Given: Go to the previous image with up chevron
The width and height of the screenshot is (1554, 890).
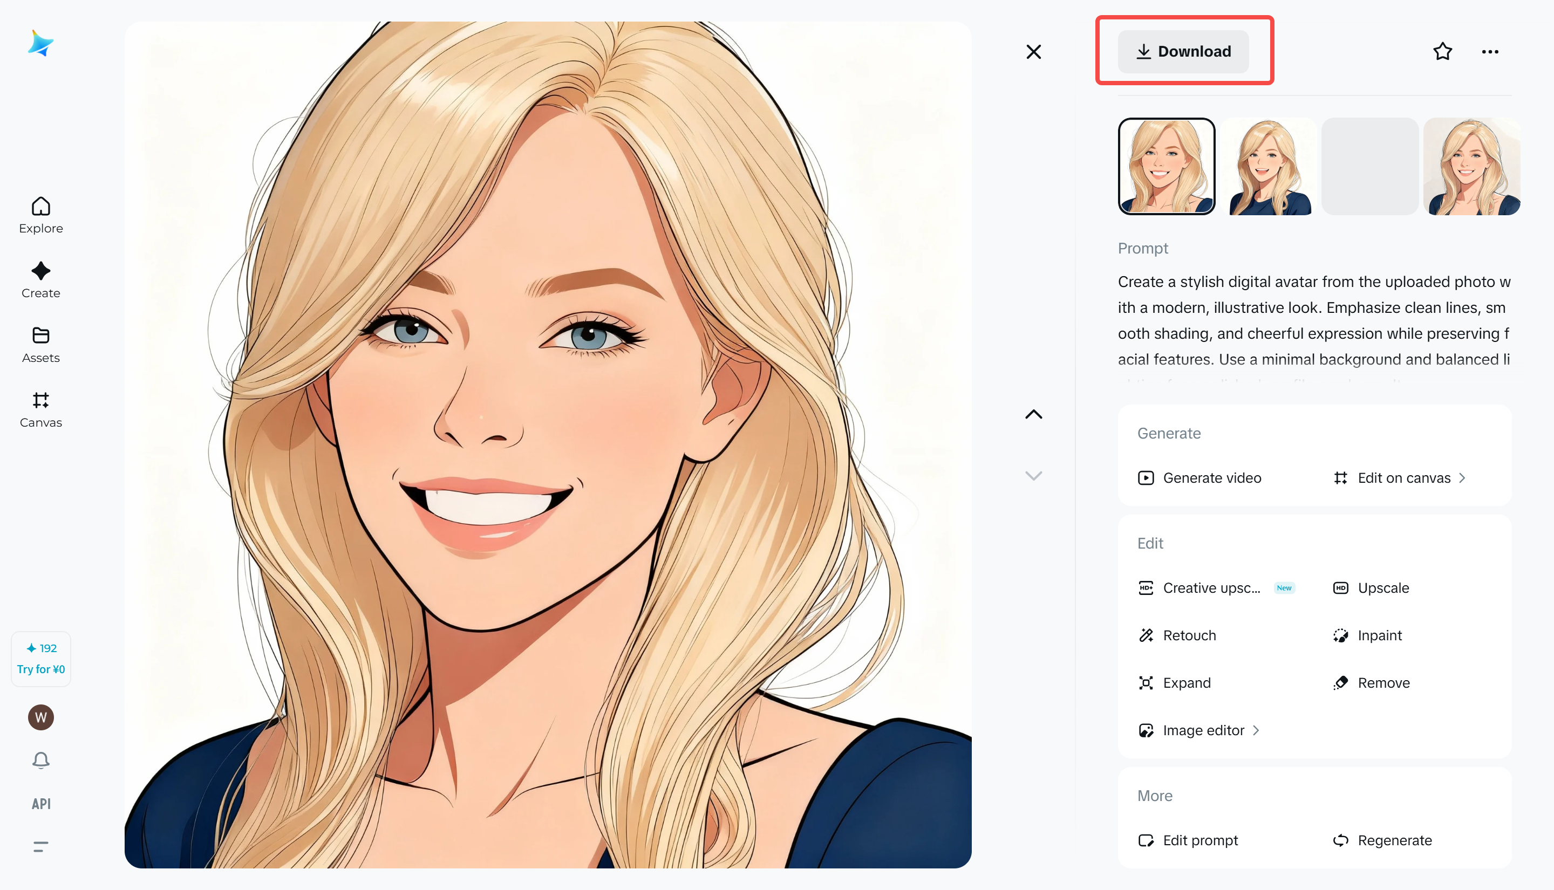Looking at the screenshot, I should (1033, 414).
